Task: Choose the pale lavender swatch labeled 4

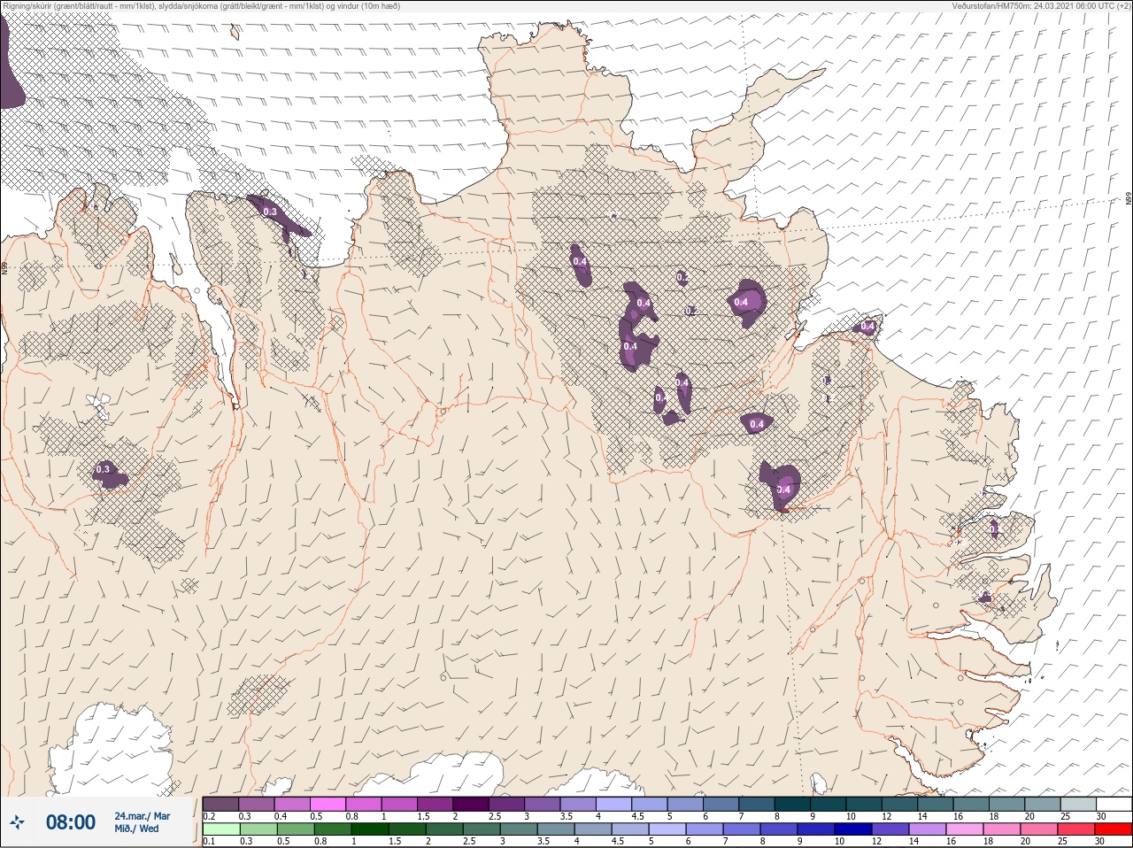Action: click(614, 804)
